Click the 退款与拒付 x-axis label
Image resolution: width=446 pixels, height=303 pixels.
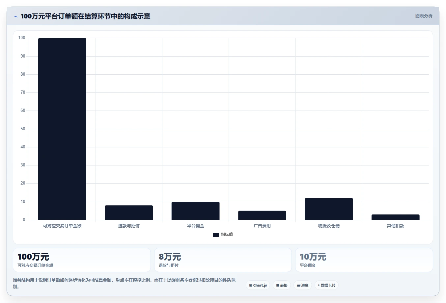pos(129,226)
